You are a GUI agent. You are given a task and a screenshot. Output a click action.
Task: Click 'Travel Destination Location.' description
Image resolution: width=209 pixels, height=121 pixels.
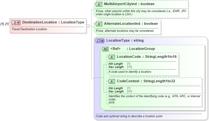click(x=30, y=29)
